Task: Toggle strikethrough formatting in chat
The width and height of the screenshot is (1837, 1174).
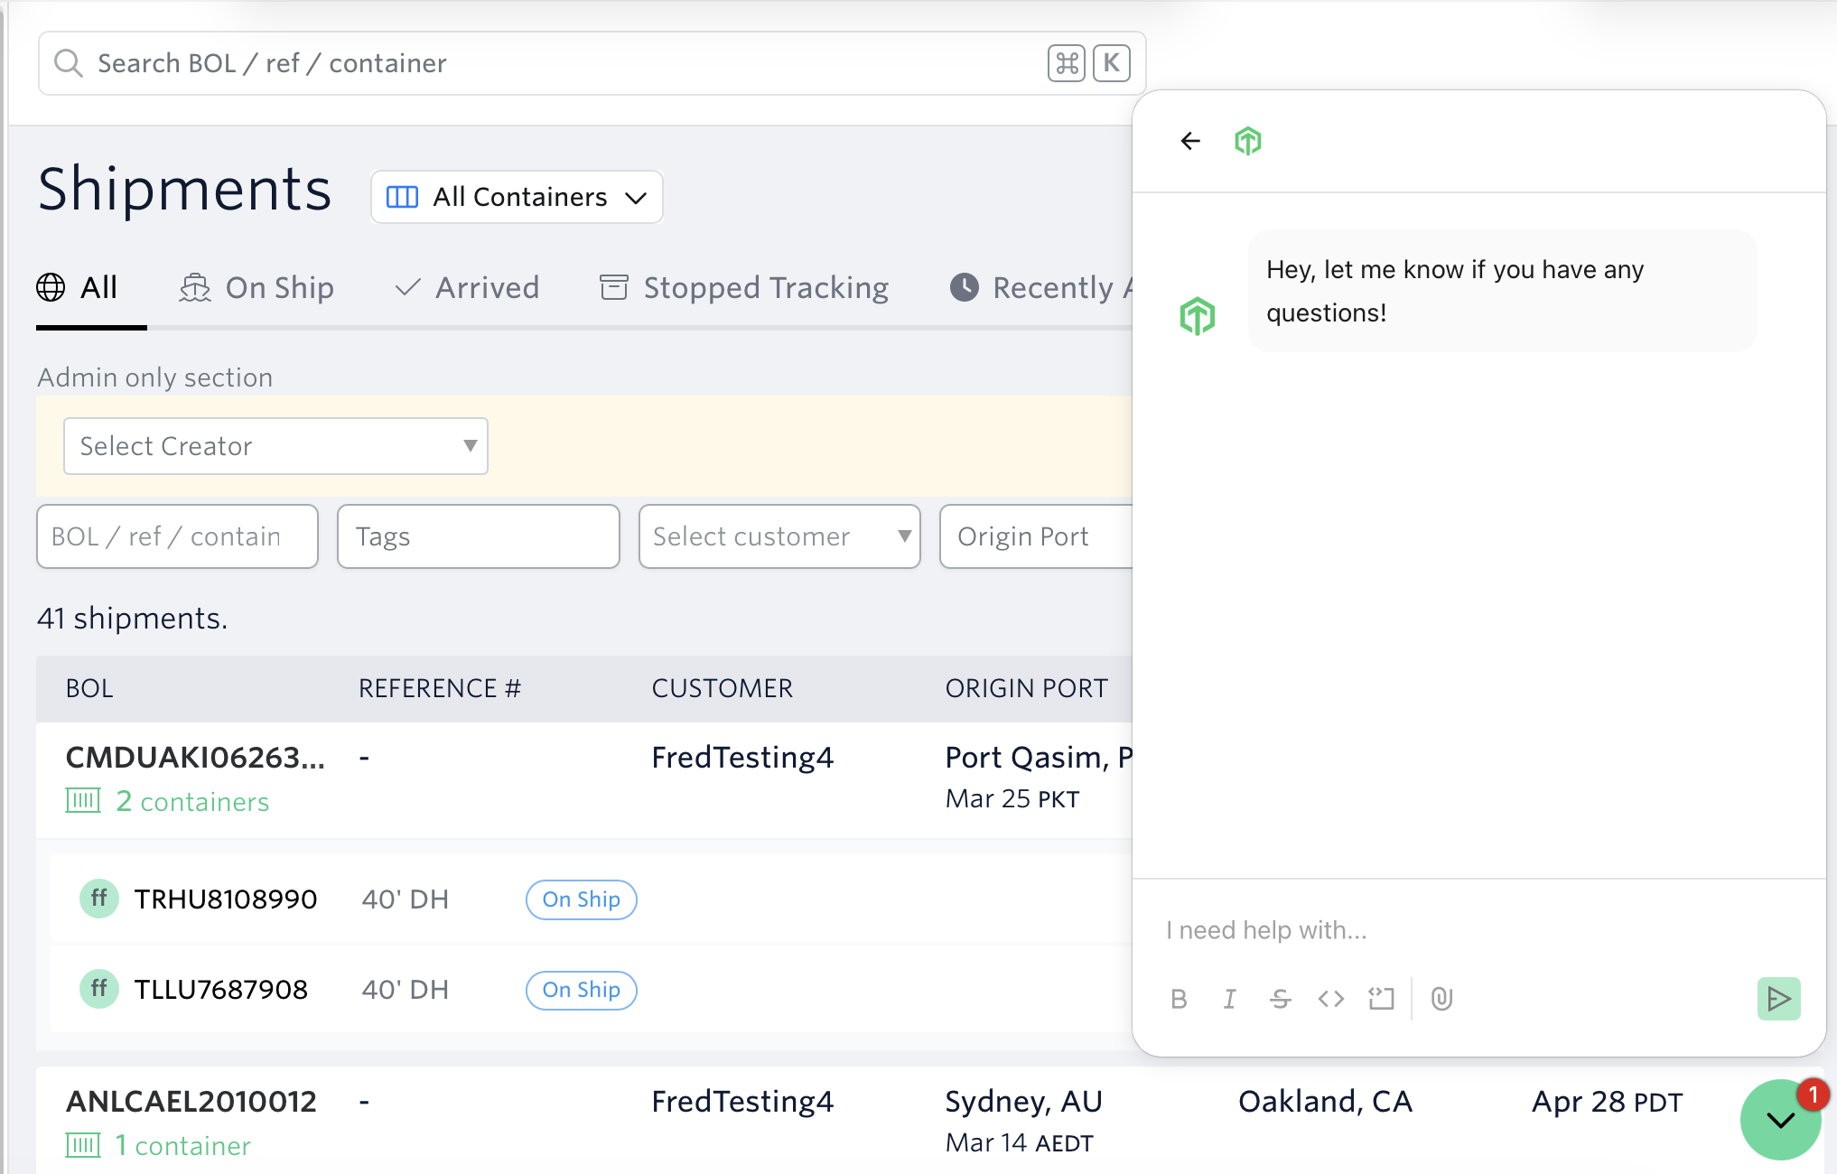Action: tap(1280, 999)
